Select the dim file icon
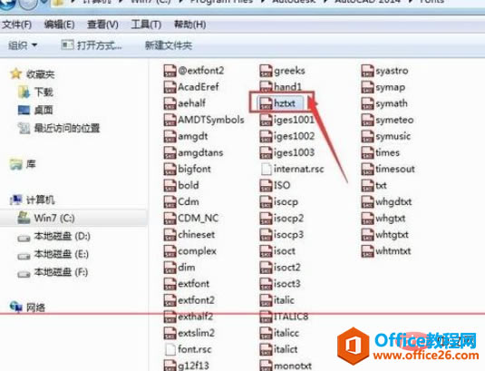485x371 pixels. (170, 268)
